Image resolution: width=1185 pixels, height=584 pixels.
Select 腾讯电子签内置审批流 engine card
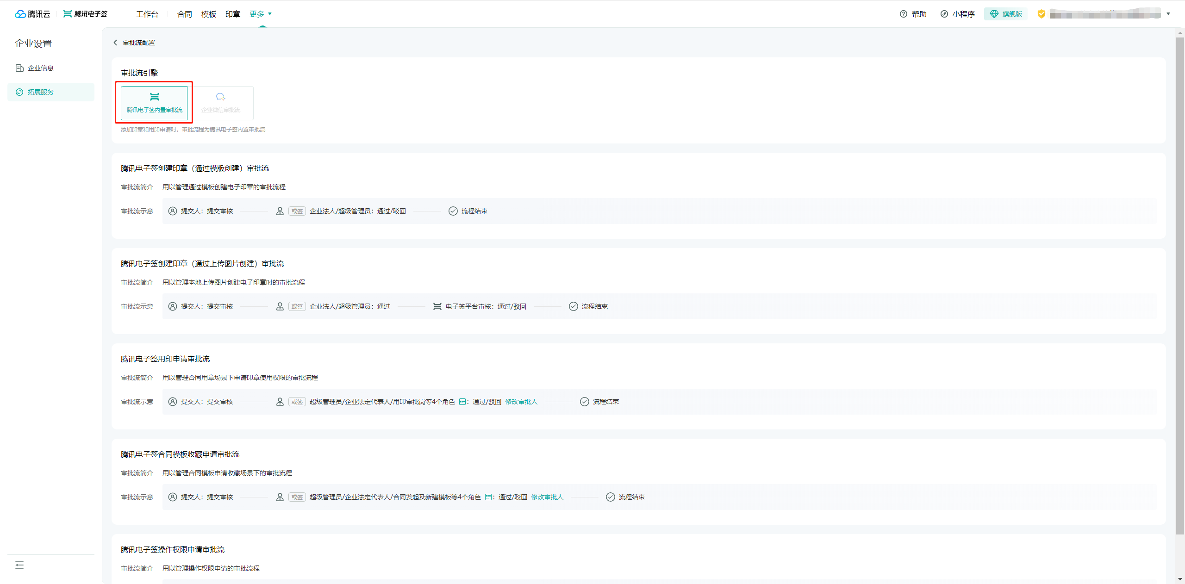(x=154, y=103)
